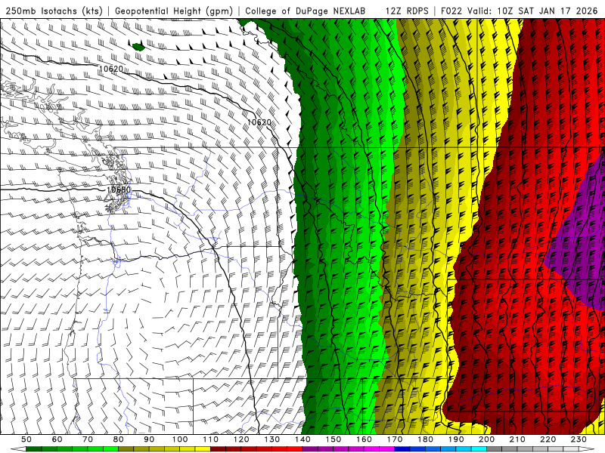Click the '110' color bar value

click(211, 439)
